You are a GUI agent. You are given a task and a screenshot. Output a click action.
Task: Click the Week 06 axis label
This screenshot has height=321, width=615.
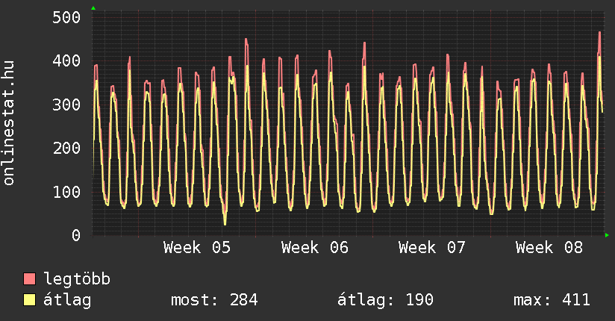point(315,248)
